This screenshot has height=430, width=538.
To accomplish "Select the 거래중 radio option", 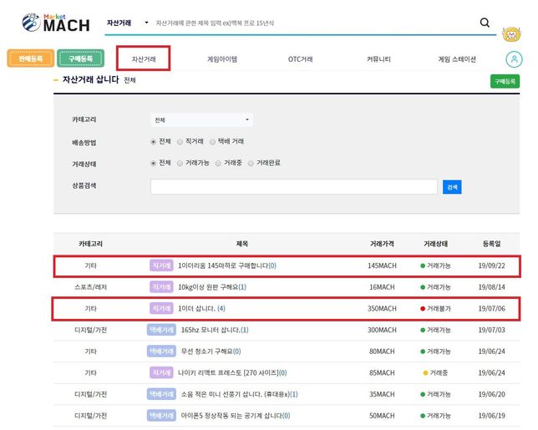I will pyautogui.click(x=218, y=163).
